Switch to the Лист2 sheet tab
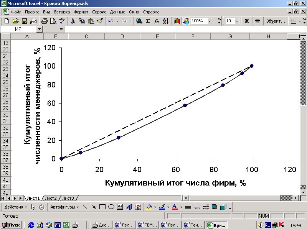 pyautogui.click(x=51, y=198)
